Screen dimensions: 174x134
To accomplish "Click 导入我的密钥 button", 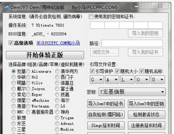I will 145,33.
